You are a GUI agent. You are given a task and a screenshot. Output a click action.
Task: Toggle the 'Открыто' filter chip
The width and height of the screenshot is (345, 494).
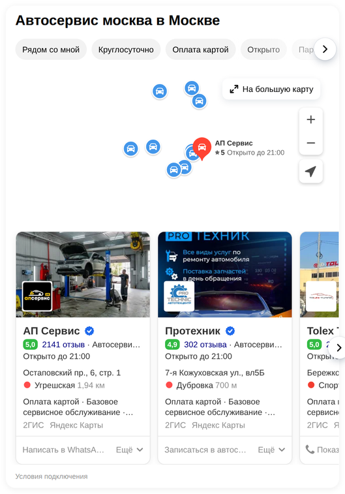263,50
